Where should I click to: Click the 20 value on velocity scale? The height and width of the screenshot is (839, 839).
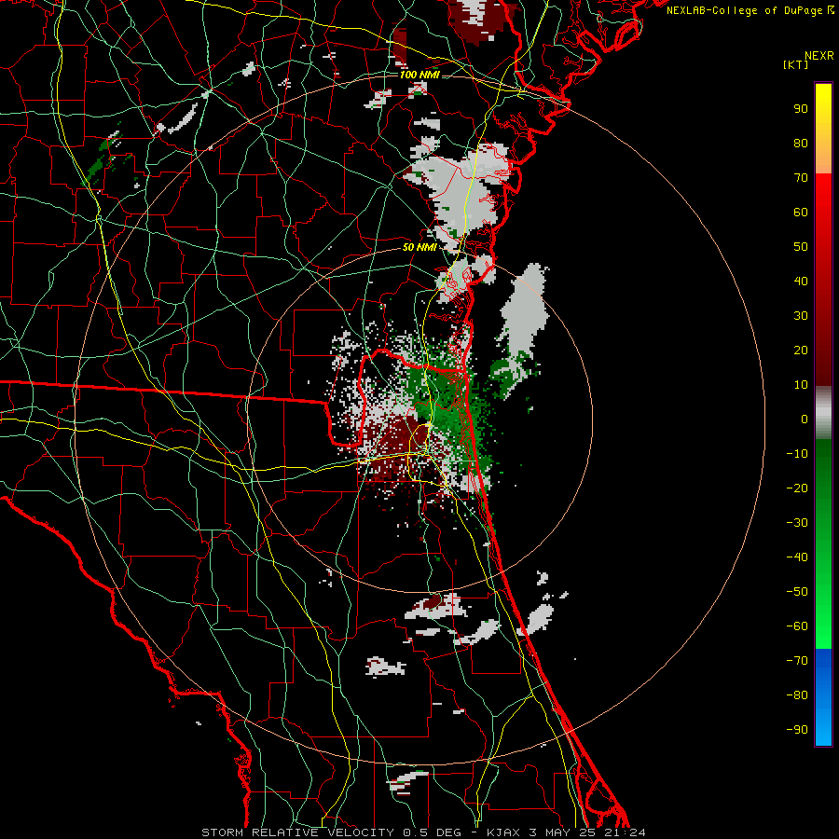801,351
